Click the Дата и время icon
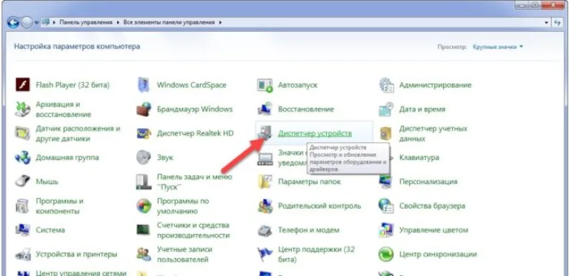569x276 pixels. tap(386, 110)
